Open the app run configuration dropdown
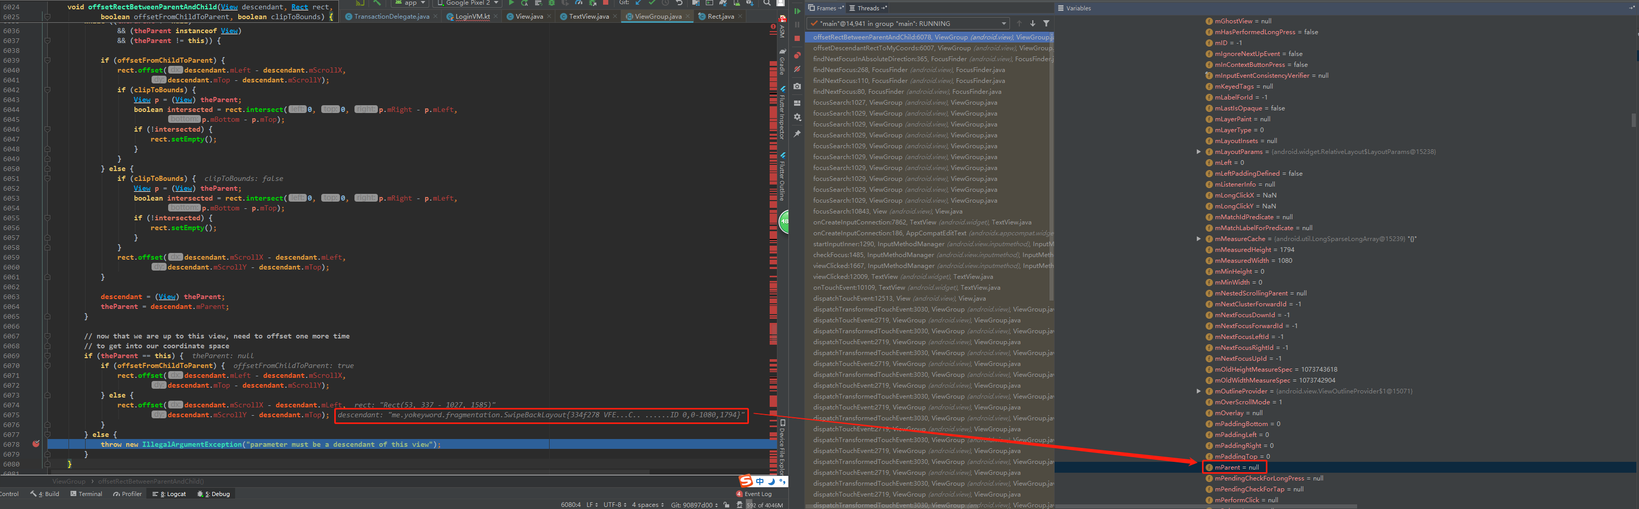Image resolution: width=1639 pixels, height=509 pixels. point(411,3)
